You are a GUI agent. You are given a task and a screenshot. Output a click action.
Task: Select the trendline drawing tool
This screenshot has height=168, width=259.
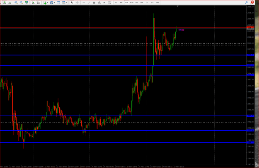point(89,2)
